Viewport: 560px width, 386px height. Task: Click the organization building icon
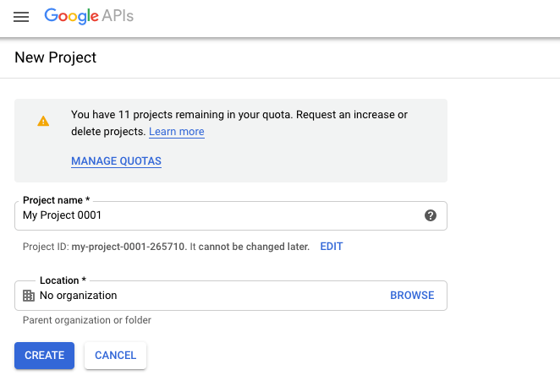point(29,296)
